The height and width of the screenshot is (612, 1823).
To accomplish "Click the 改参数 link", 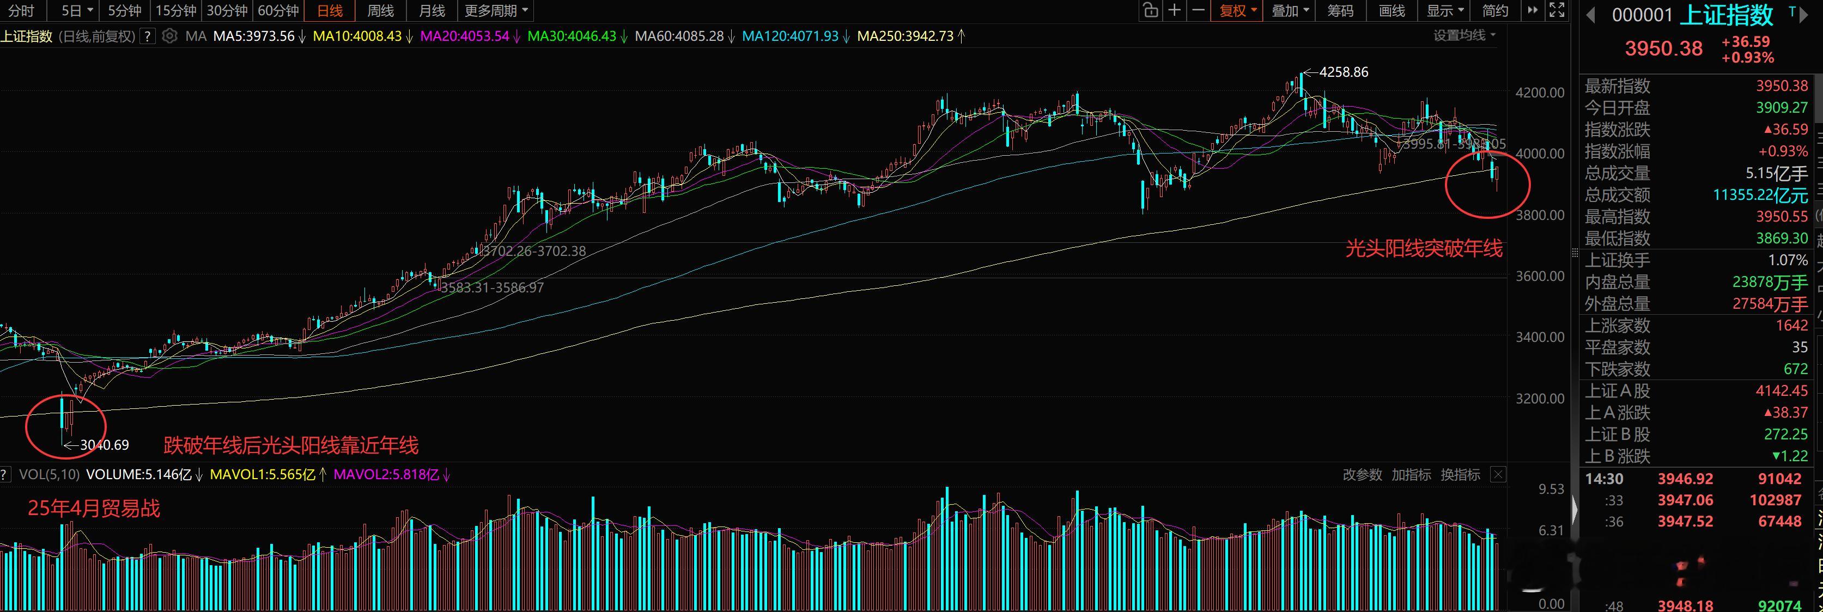I will click(x=1362, y=475).
